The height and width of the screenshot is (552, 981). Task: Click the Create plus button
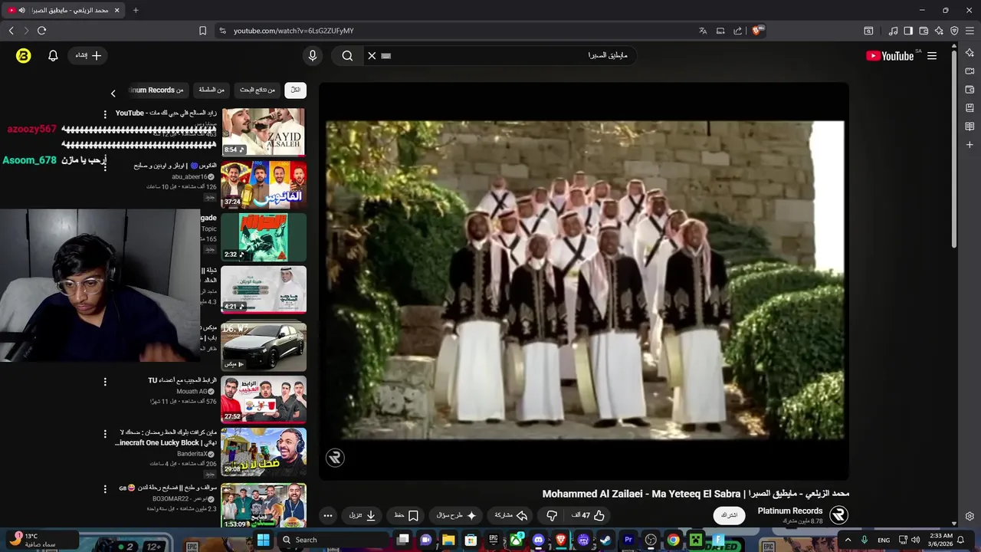(x=89, y=55)
